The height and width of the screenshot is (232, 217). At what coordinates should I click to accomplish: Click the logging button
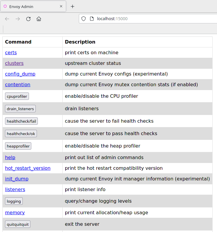click(x=14, y=201)
